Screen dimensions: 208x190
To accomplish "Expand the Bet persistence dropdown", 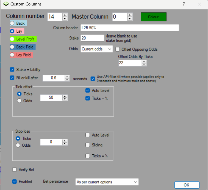I will click(x=107, y=182).
